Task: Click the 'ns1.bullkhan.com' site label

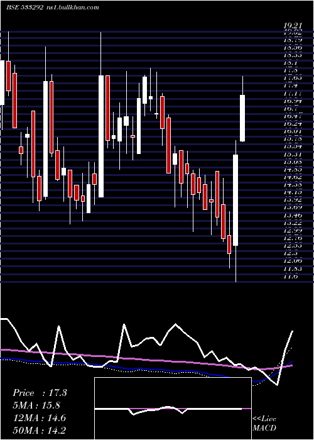Action: tap(72, 8)
